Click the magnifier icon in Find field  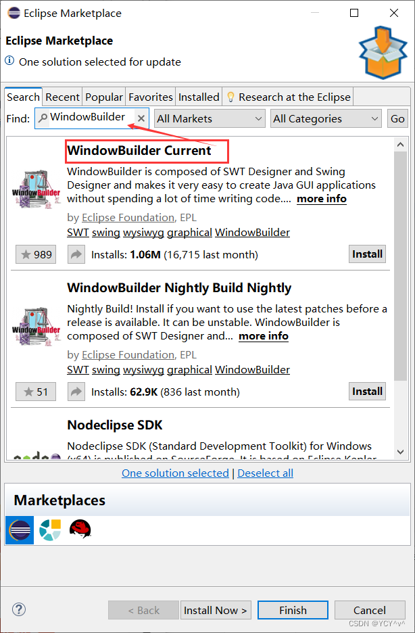pos(43,118)
